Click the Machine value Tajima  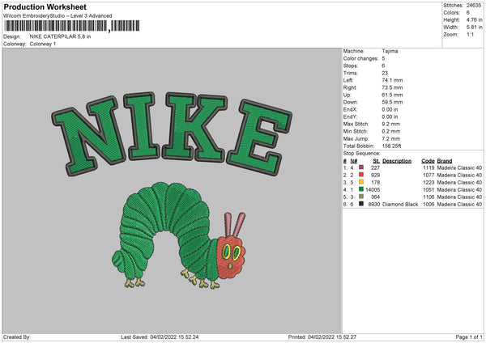[390, 51]
